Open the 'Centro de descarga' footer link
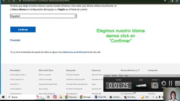Image resolution: width=180 pixels, height=101 pixels. click(45, 79)
